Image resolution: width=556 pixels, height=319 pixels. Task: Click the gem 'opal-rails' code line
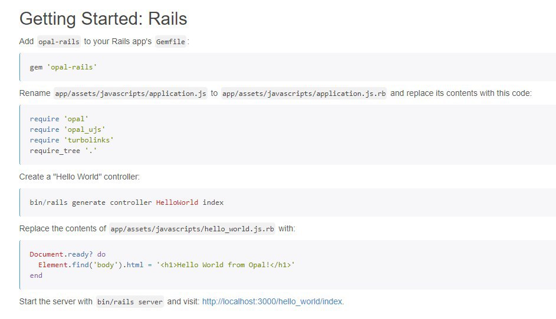[63, 67]
